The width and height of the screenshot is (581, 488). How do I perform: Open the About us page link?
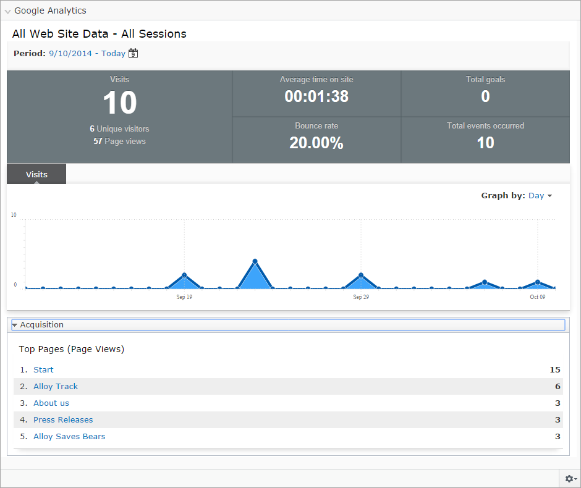click(51, 403)
